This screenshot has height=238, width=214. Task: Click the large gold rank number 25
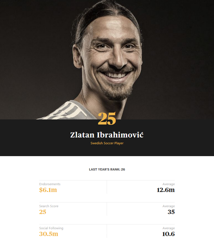(107, 118)
